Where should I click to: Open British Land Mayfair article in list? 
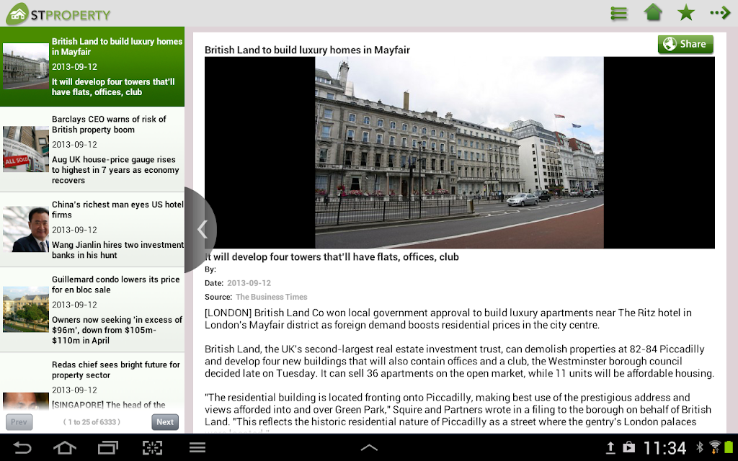tap(92, 66)
